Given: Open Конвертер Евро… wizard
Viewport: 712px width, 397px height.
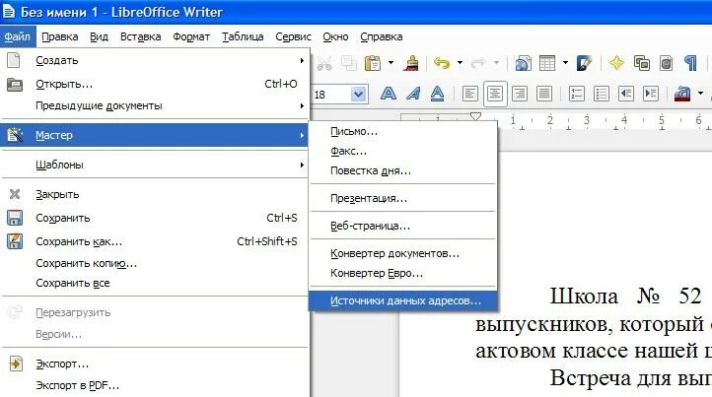Looking at the screenshot, I should pos(402,273).
